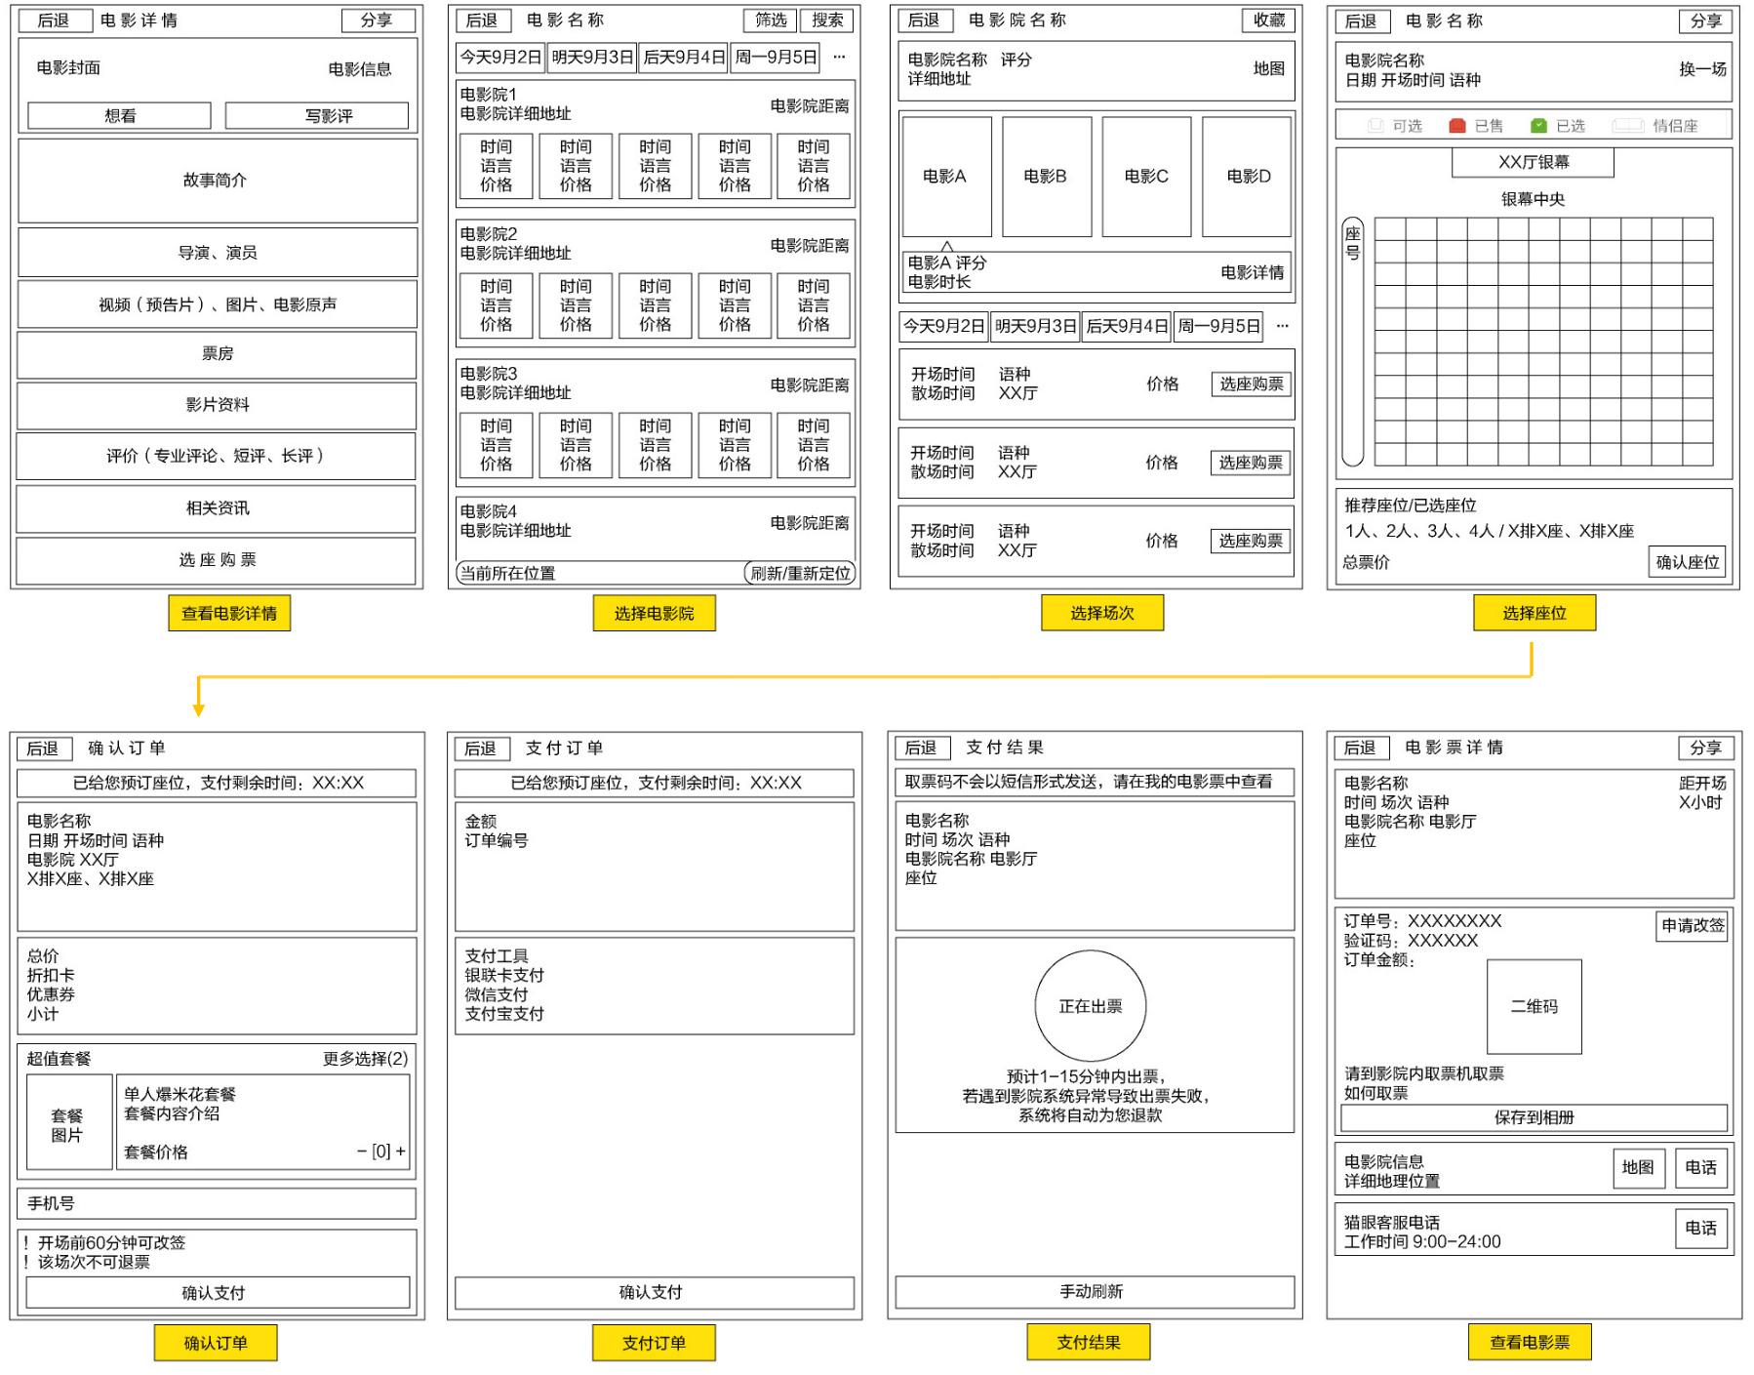
Task: Click the 情侣座 couple-seat legend icon
Action: (x=1628, y=126)
